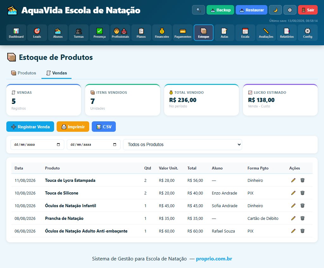Open Planos clipboard section
Screen dimensions: 324x268
coord(141,33)
